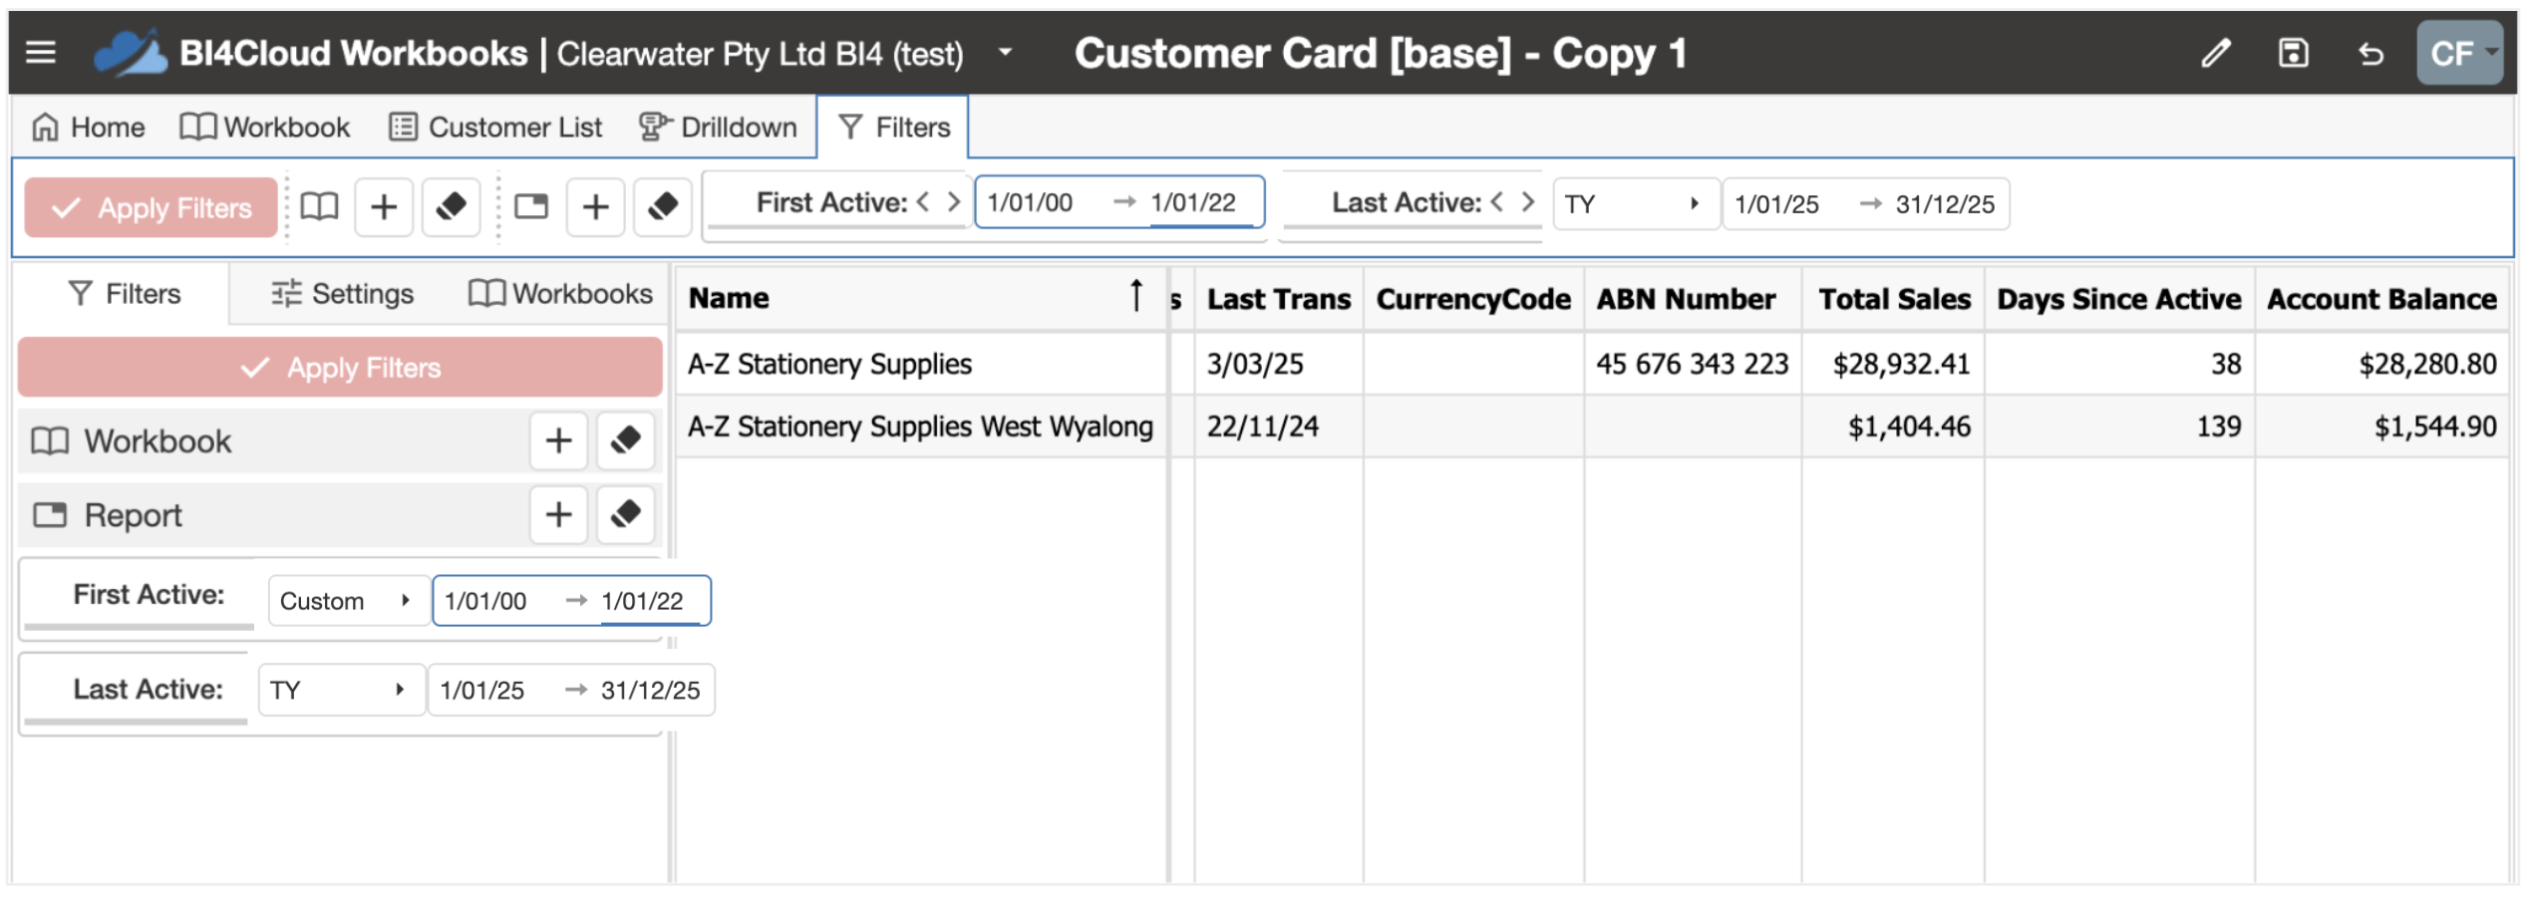Open the Drilldown tab

point(718,128)
